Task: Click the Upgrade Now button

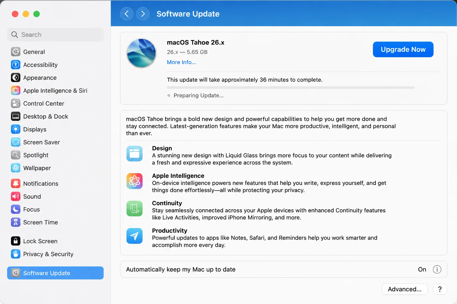Action: tap(403, 49)
